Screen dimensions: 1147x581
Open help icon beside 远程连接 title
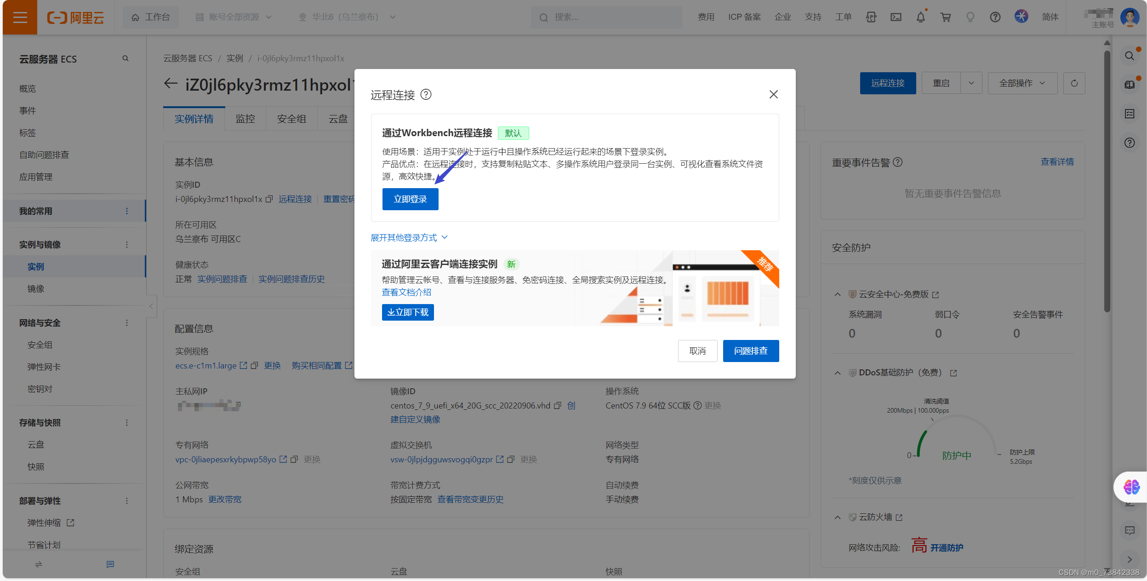(x=426, y=95)
